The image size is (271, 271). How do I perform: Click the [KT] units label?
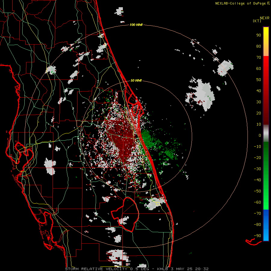tap(257, 21)
